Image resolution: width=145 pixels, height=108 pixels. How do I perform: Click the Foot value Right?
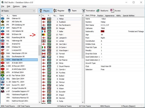pos(103,38)
